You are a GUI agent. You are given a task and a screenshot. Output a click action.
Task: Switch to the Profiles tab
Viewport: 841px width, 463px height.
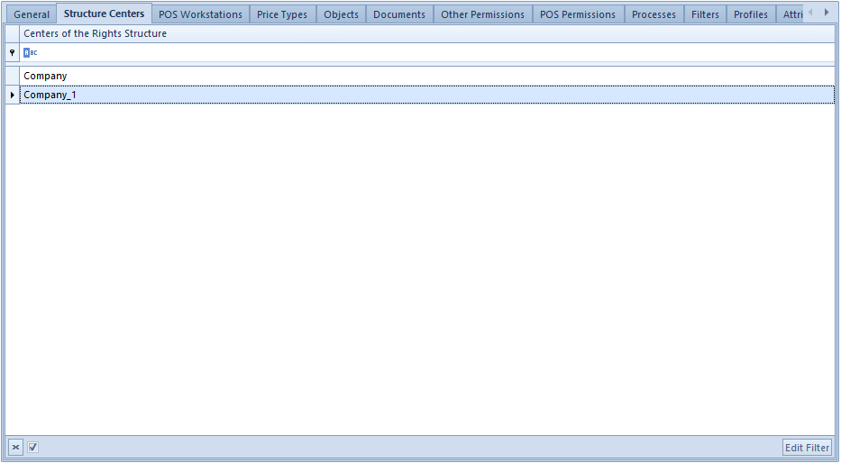(x=751, y=14)
